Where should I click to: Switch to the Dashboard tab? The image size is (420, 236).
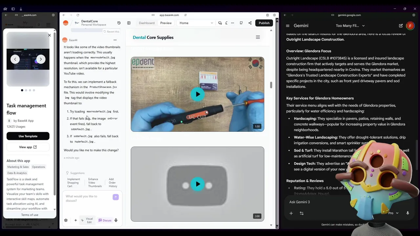147,23
